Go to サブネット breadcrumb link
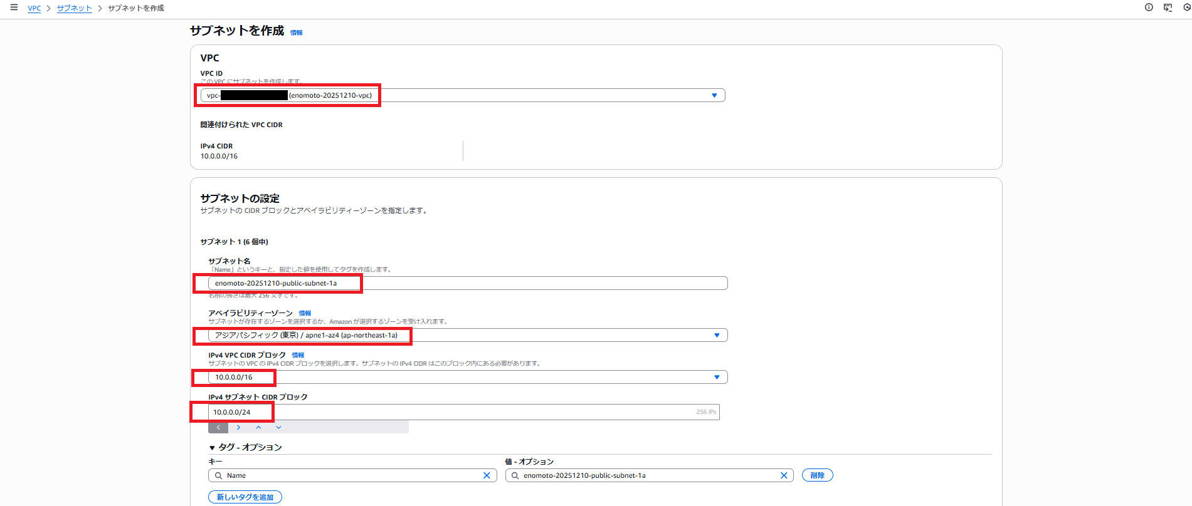 74,8
